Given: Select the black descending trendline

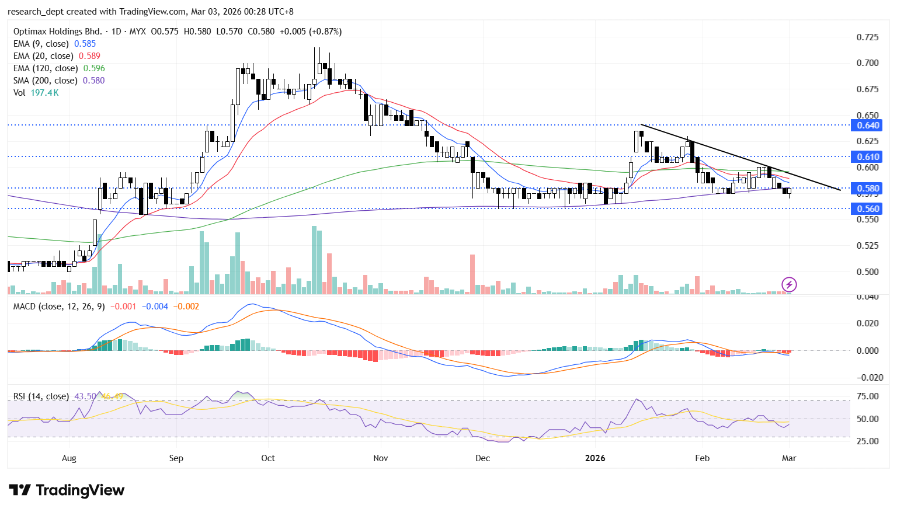Looking at the screenshot, I should (x=740, y=157).
